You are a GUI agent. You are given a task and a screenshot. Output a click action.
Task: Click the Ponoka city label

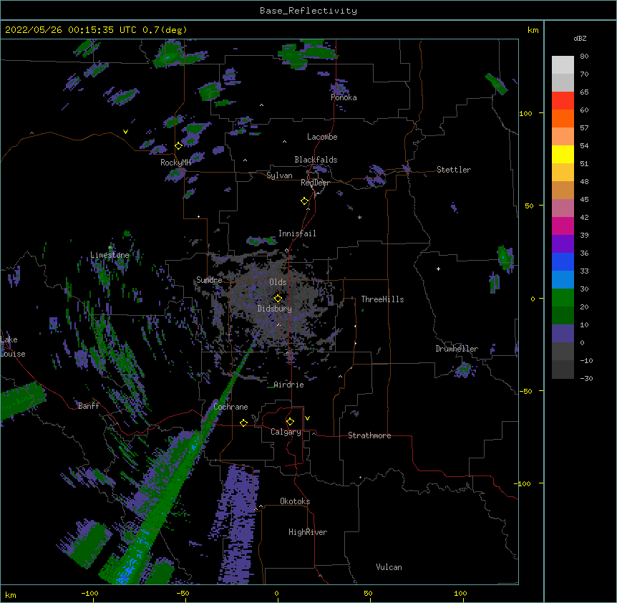(x=344, y=97)
